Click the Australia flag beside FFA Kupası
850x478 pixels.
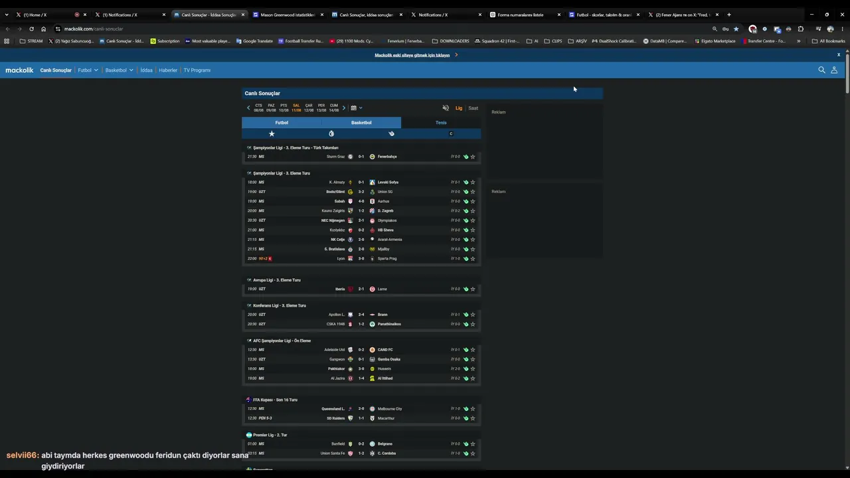pyautogui.click(x=249, y=400)
